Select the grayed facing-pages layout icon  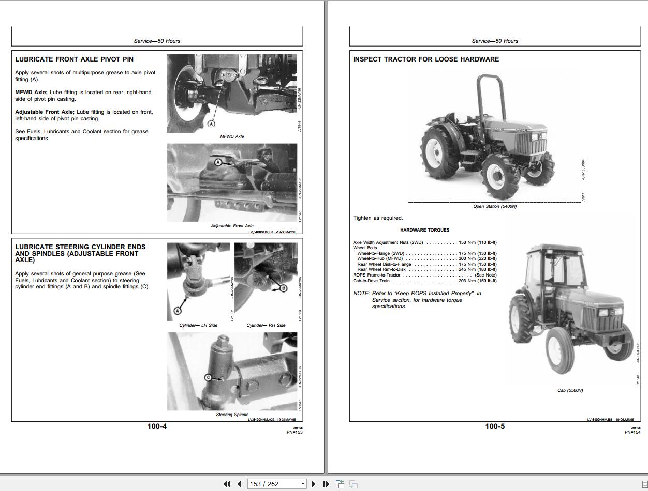(x=353, y=484)
